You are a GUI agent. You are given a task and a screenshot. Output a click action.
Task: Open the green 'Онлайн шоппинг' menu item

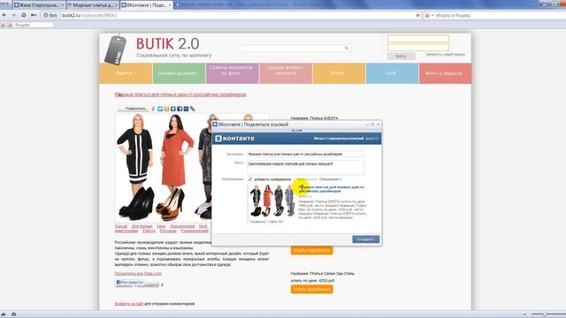(179, 73)
